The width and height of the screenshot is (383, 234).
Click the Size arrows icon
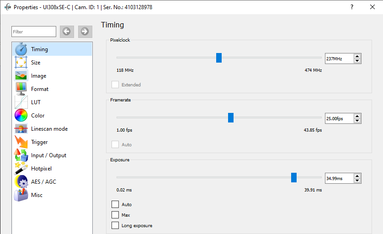[x=21, y=63]
